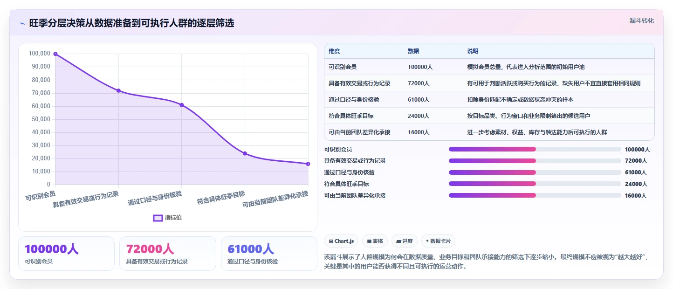Viewport: 673px width, 289px height.
Task: Click the 可识别会员 progress bar
Action: point(535,149)
